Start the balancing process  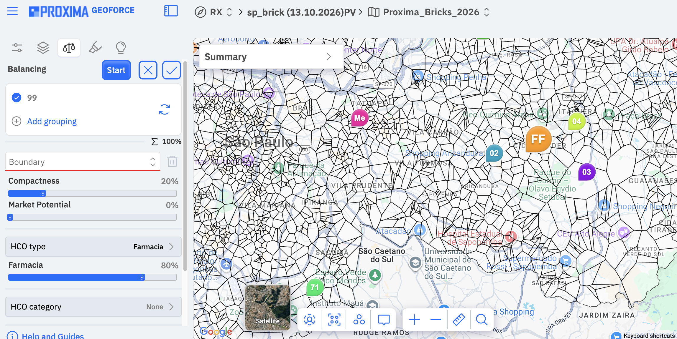(x=116, y=70)
